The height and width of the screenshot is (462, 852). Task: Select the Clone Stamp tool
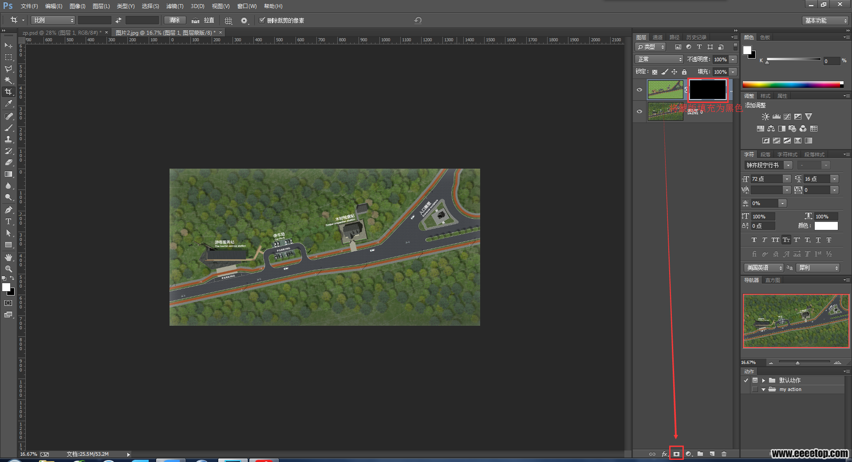pos(8,139)
